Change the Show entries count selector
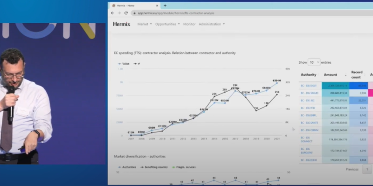 pos(314,62)
